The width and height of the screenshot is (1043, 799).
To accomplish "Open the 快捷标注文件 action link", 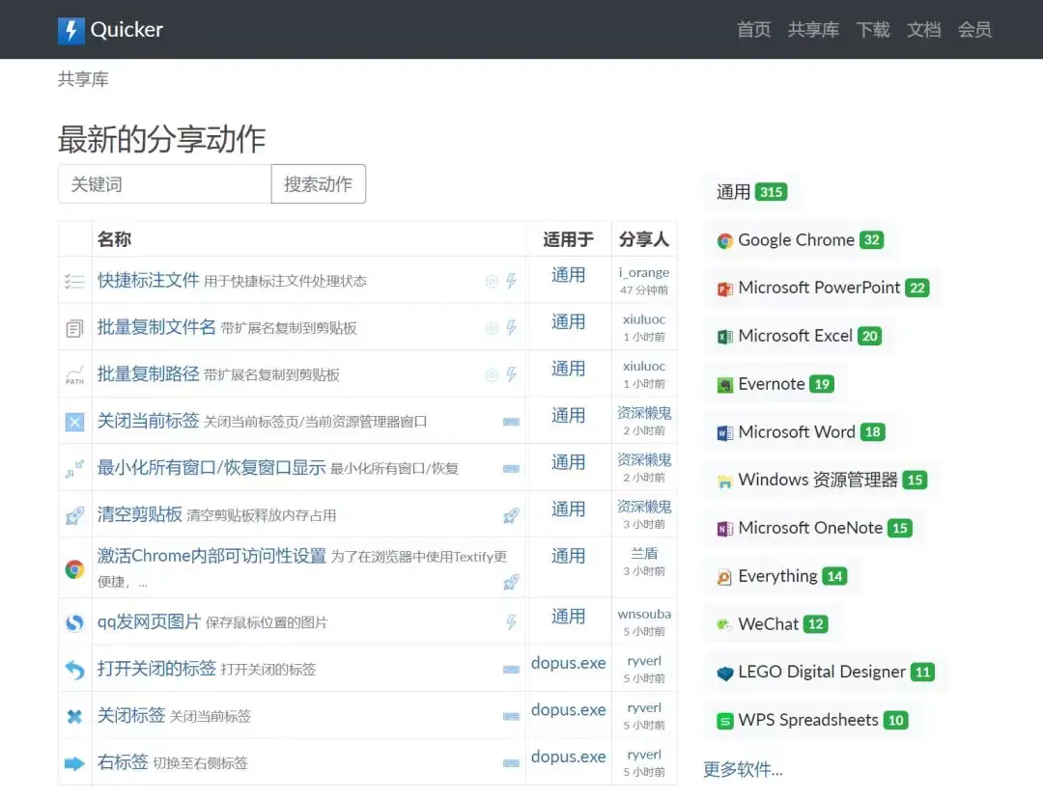I will (x=149, y=281).
